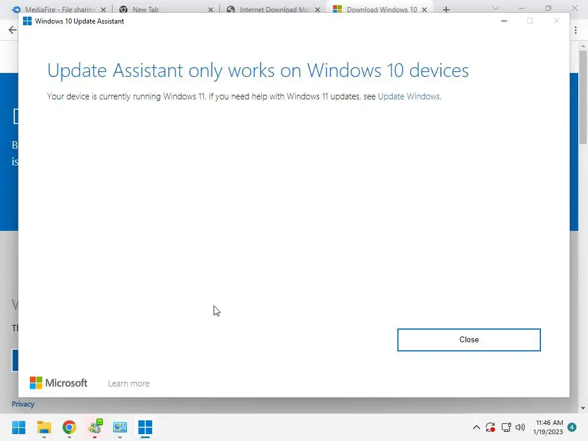Open the Chrome three-dot menu
This screenshot has height=441, width=588.
coord(575,30)
